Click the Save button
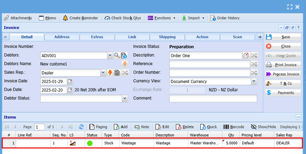The width and height of the screenshot is (306, 154). pyautogui.click(x=283, y=37)
